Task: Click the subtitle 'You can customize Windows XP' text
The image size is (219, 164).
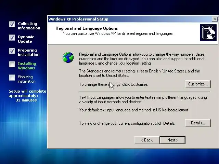Action: (x=118, y=33)
